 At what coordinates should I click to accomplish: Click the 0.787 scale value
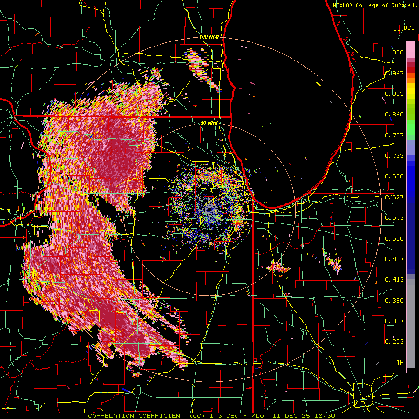tap(394, 135)
